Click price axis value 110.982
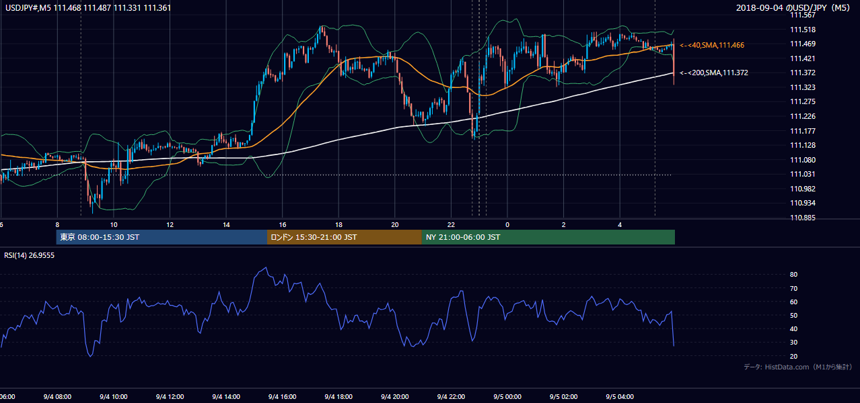 (801, 189)
